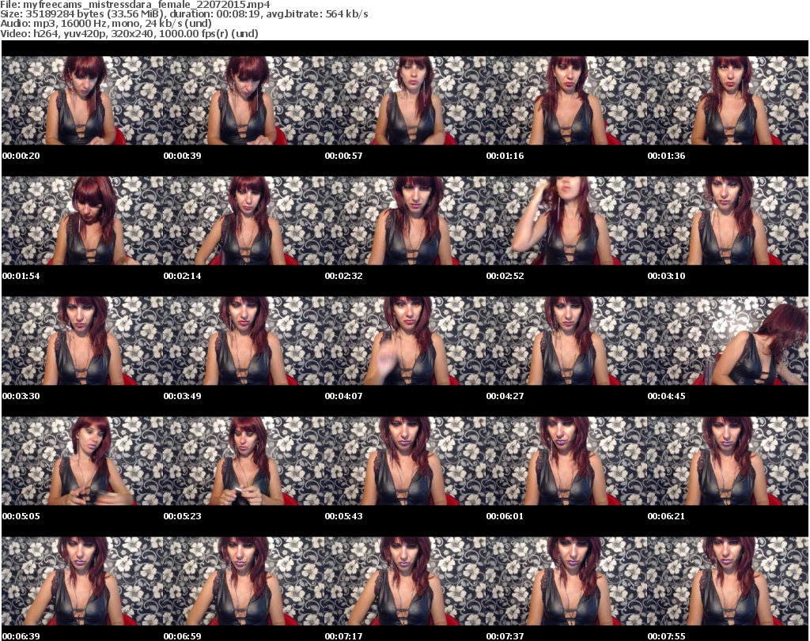The width and height of the screenshot is (810, 641).
Task: Select the thumbnail frame at 00:03:49
Action: [244, 341]
